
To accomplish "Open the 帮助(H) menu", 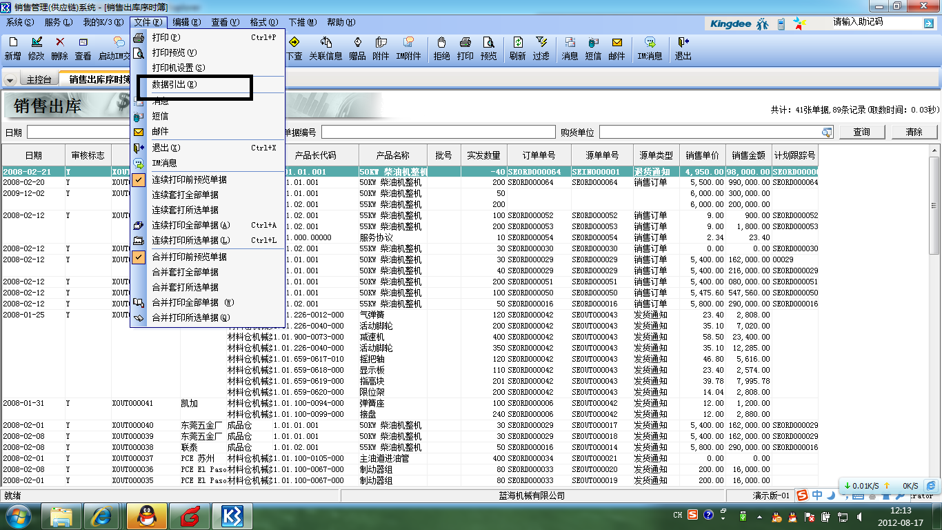I will 341,22.
